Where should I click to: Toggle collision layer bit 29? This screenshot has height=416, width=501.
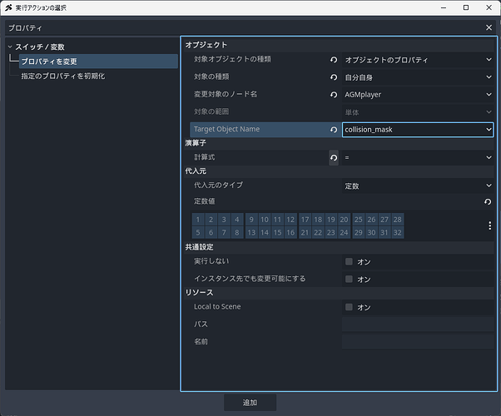[x=359, y=233]
